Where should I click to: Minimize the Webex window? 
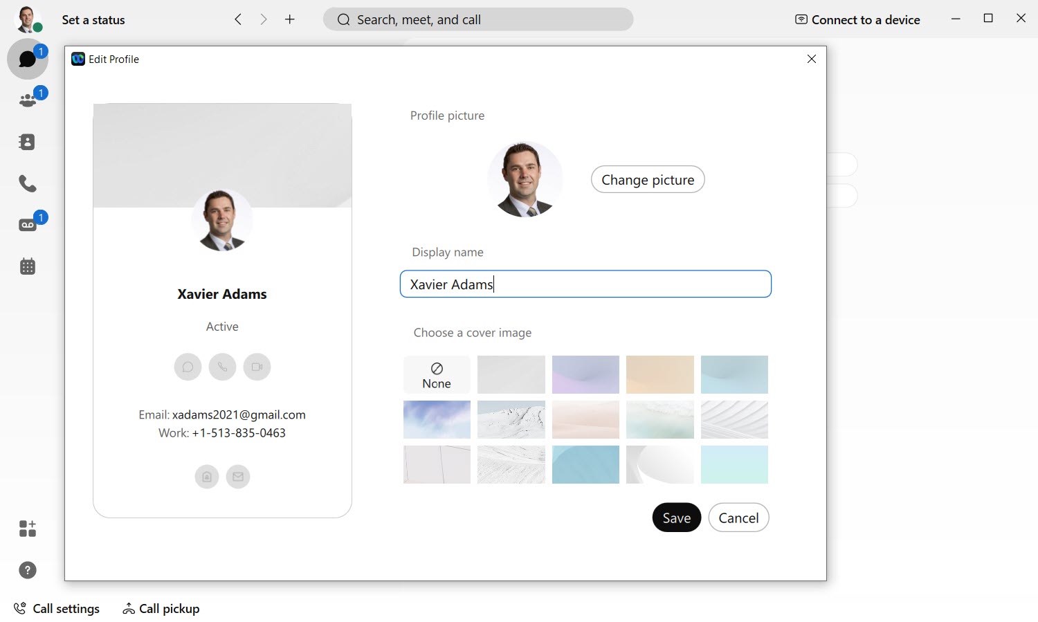click(956, 19)
